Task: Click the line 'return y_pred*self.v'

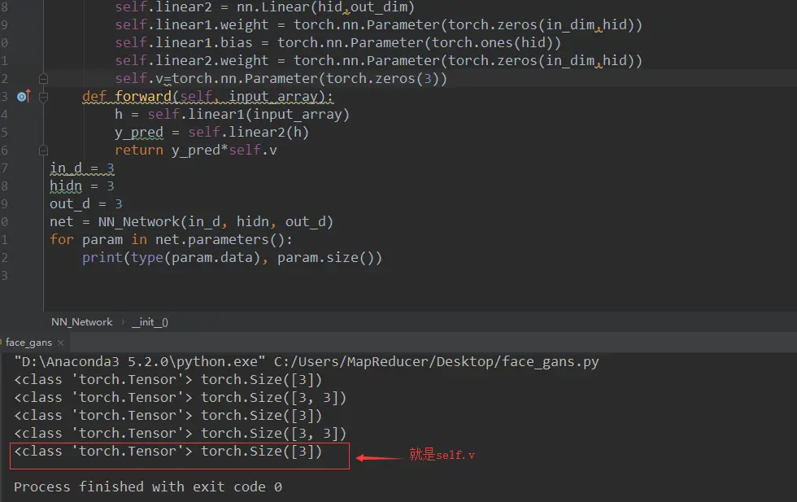Action: click(196, 150)
